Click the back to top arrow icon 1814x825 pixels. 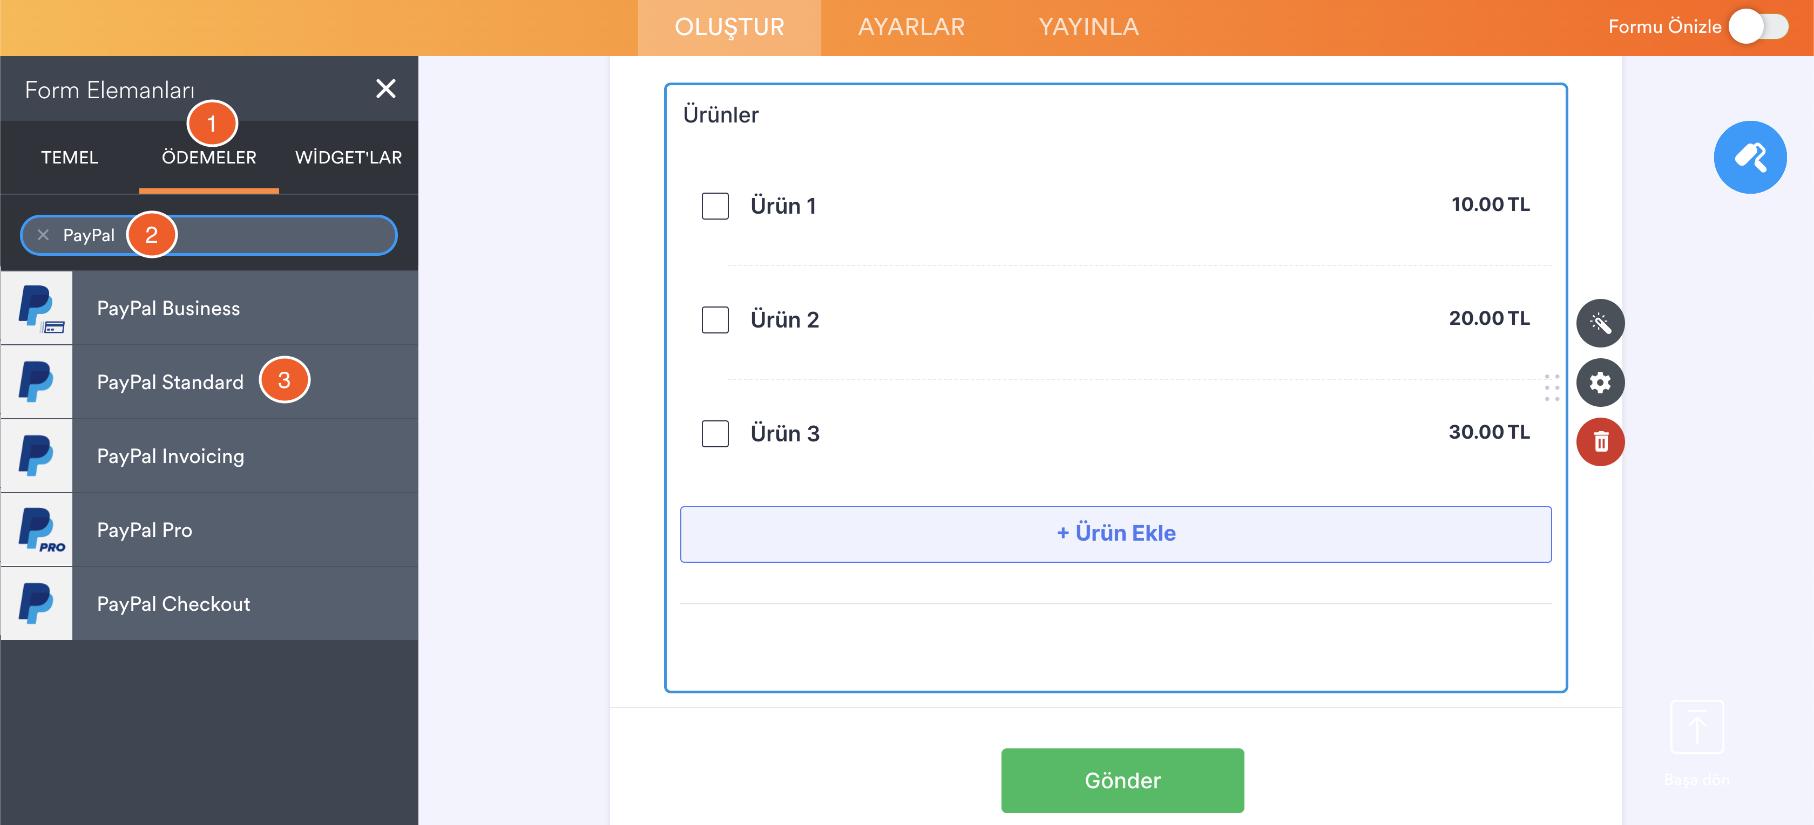pos(1696,727)
